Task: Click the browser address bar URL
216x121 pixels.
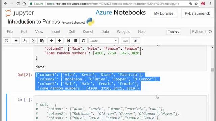Action: click(113, 4)
